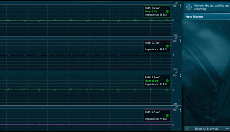
Task: Click the Battery: Normal status label
Action: pyautogui.click(x=206, y=129)
